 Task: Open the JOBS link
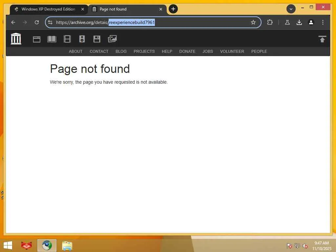[208, 52]
